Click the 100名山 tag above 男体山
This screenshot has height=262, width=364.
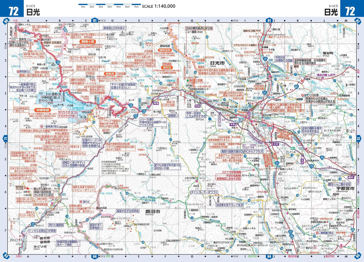pos(90,73)
